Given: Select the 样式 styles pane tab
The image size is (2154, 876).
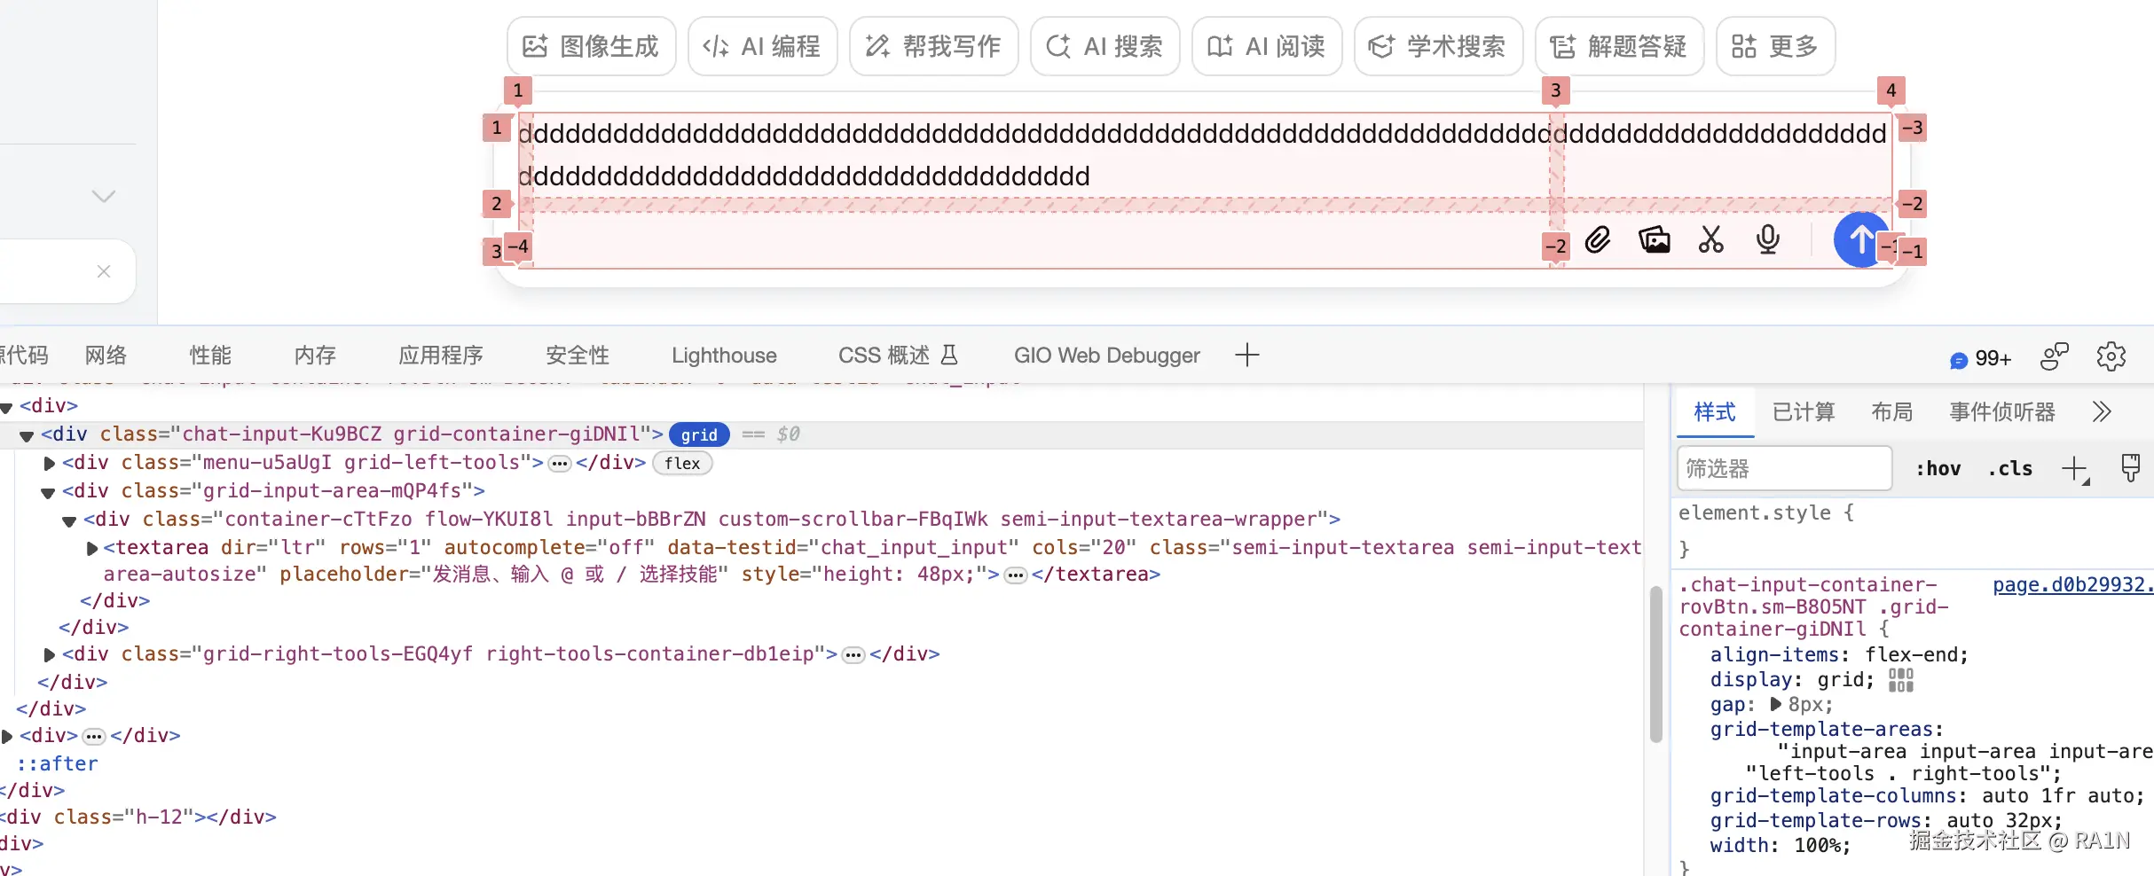Looking at the screenshot, I should (1715, 412).
